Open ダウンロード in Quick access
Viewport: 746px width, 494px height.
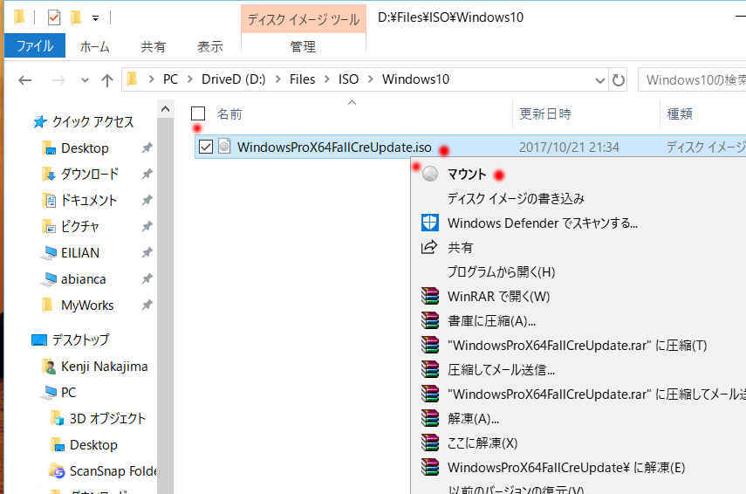pos(90,175)
